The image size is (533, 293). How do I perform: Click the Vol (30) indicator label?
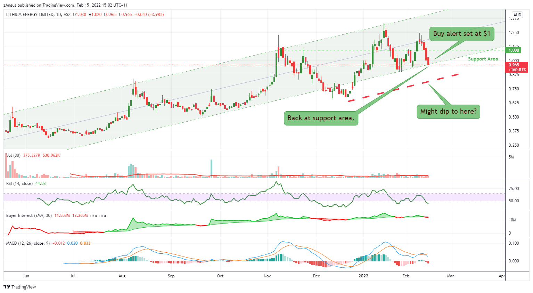(13, 155)
